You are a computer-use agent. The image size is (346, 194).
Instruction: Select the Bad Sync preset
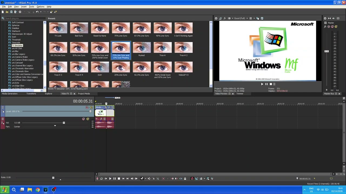click(x=79, y=30)
